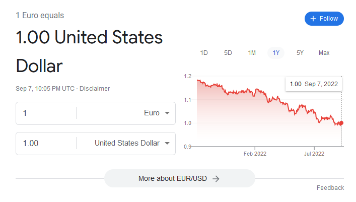Click the plus icon on Follow button
356x202 pixels.
pos(313,19)
